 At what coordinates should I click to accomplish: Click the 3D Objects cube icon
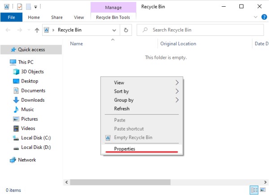(16, 72)
